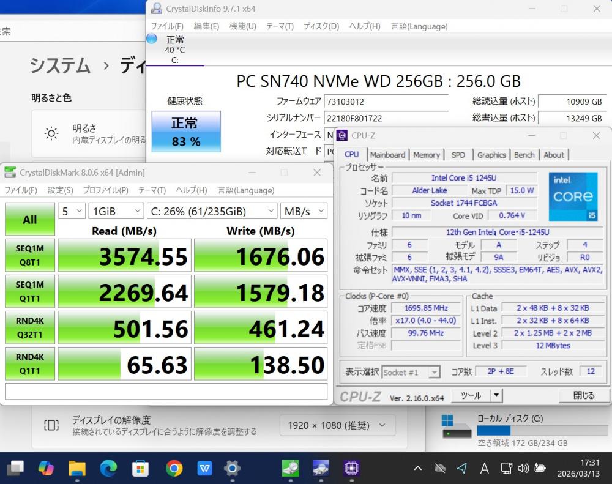Open the clock and date 17:31
Image resolution: width=612 pixels, height=484 pixels.
click(578, 468)
